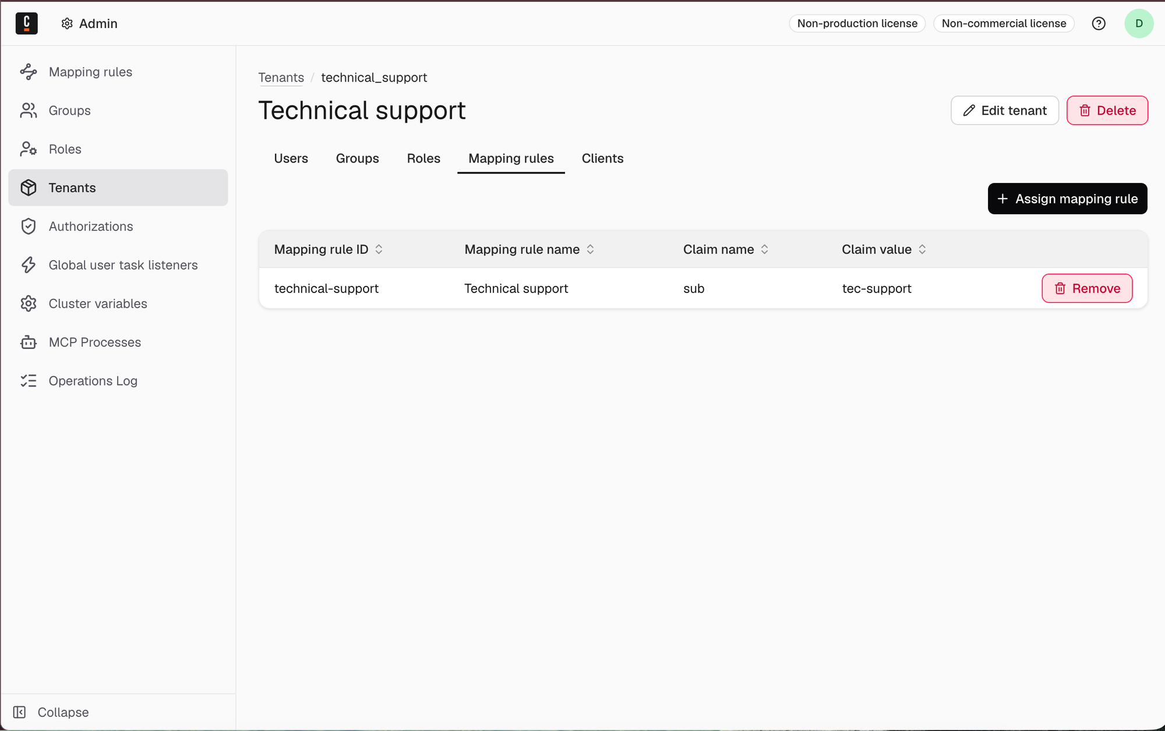Image resolution: width=1165 pixels, height=731 pixels.
Task: Click the Groups sidebar icon
Action: (29, 110)
